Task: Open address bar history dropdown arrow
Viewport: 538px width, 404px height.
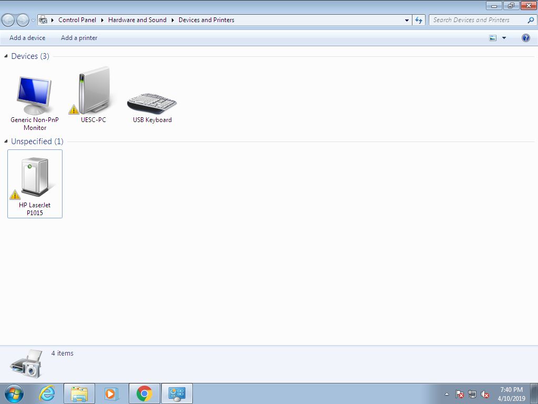Action: click(407, 21)
